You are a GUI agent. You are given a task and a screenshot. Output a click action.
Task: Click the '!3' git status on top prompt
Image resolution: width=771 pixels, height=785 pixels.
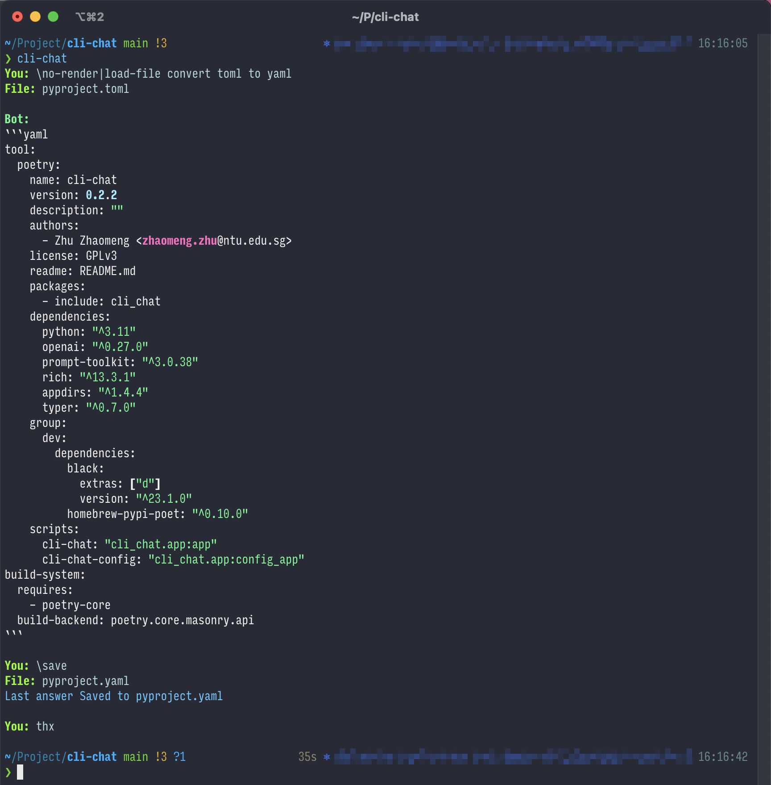coord(161,43)
